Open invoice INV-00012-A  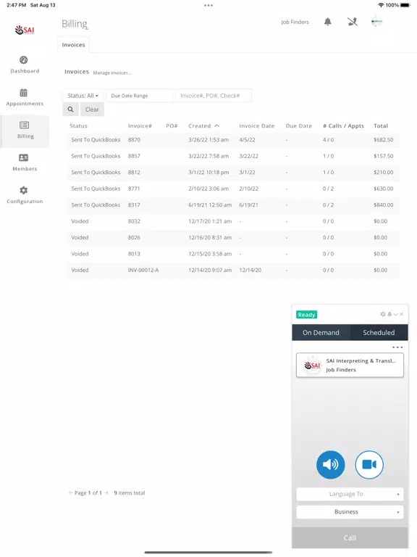coord(233,271)
